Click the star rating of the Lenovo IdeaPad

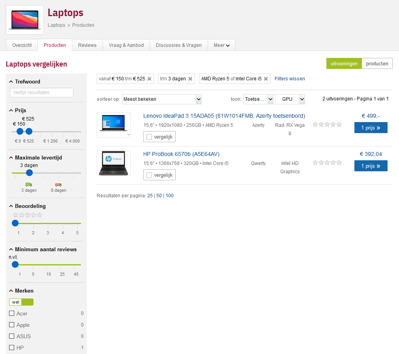[x=327, y=124]
